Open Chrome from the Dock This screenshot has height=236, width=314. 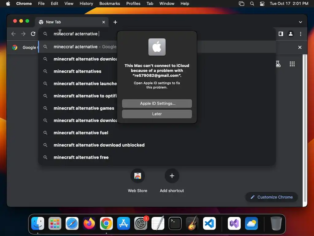(x=106, y=223)
